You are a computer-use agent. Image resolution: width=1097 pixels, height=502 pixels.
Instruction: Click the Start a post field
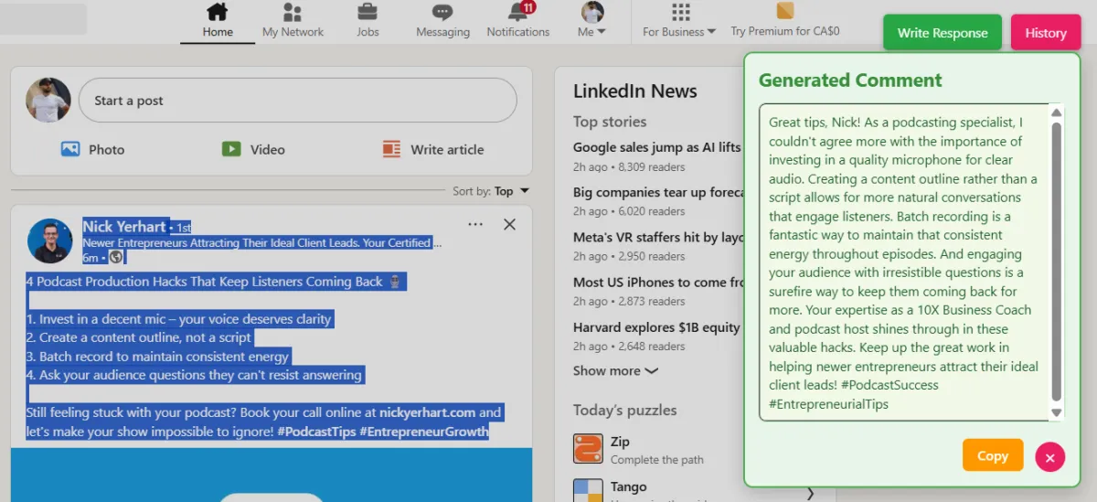click(298, 101)
